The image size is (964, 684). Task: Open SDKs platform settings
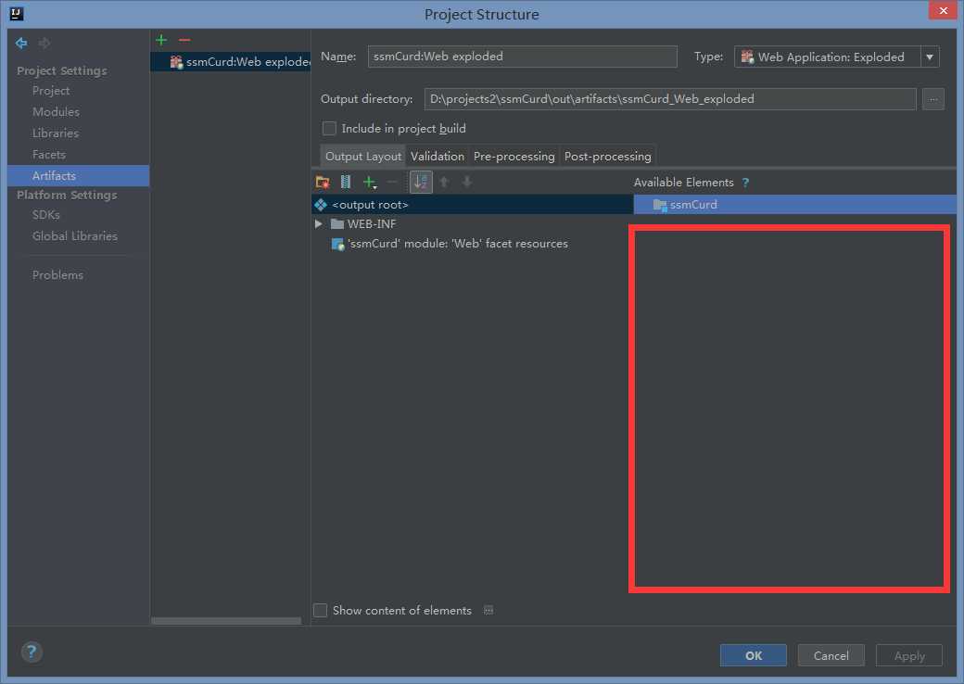tap(46, 215)
